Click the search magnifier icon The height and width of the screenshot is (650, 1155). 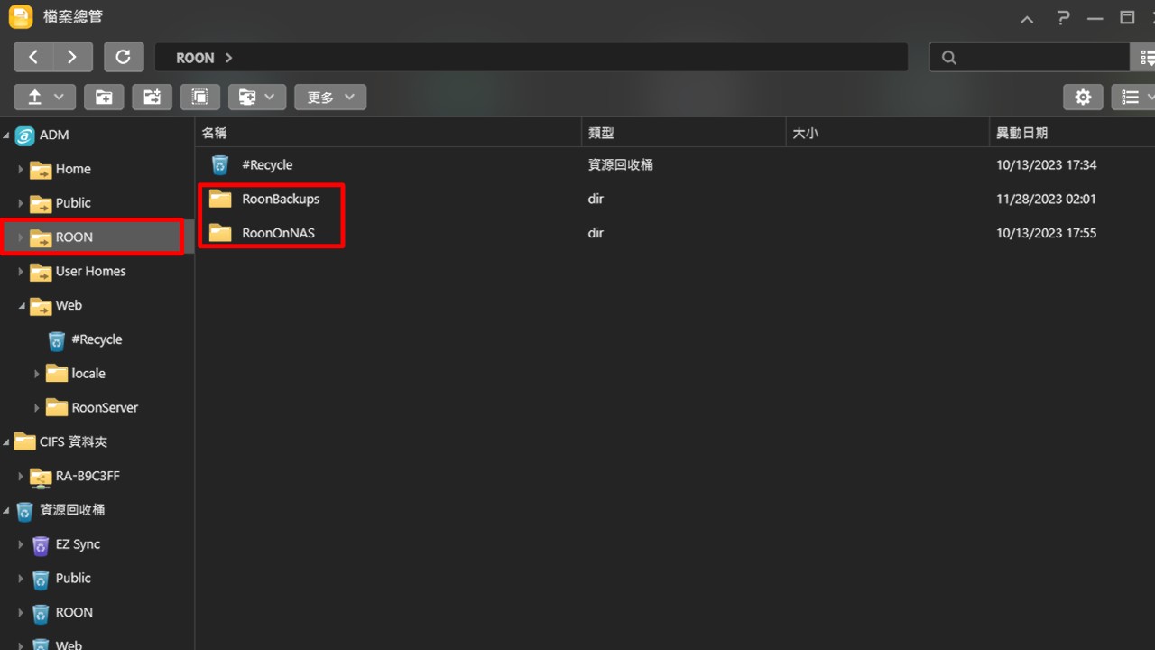(x=948, y=57)
